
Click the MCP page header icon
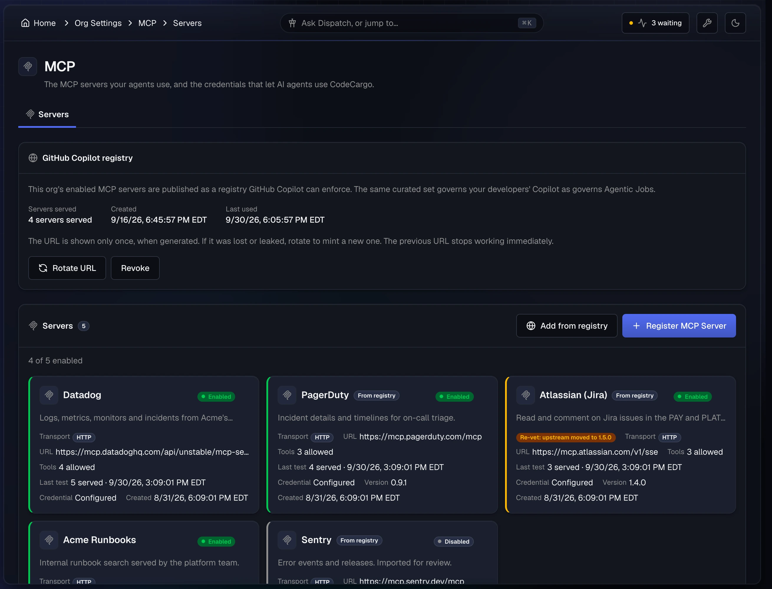28,66
